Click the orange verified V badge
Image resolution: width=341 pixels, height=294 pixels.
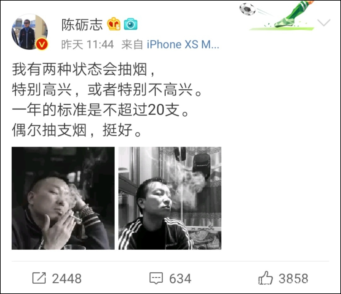[42, 44]
